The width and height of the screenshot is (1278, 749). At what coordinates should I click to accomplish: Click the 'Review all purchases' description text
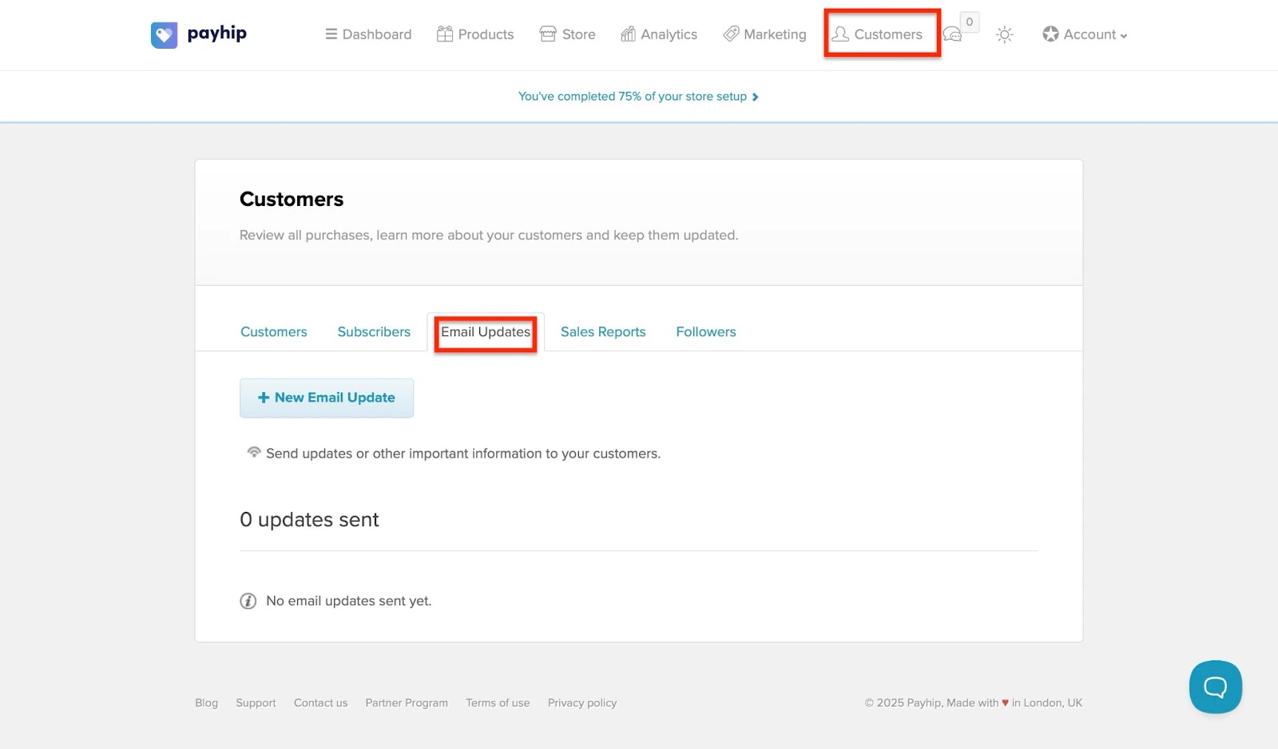pyautogui.click(x=489, y=235)
